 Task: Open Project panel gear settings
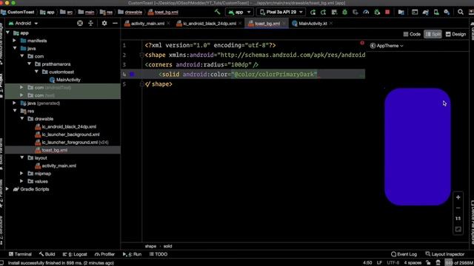click(104, 23)
